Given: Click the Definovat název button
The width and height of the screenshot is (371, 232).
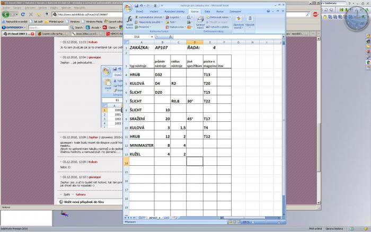Looking at the screenshot, I should tap(219, 17).
